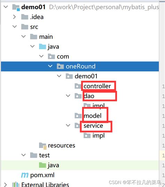The image size is (165, 187).
Task: Click the External Libraries icon
Action: pos(16,184)
